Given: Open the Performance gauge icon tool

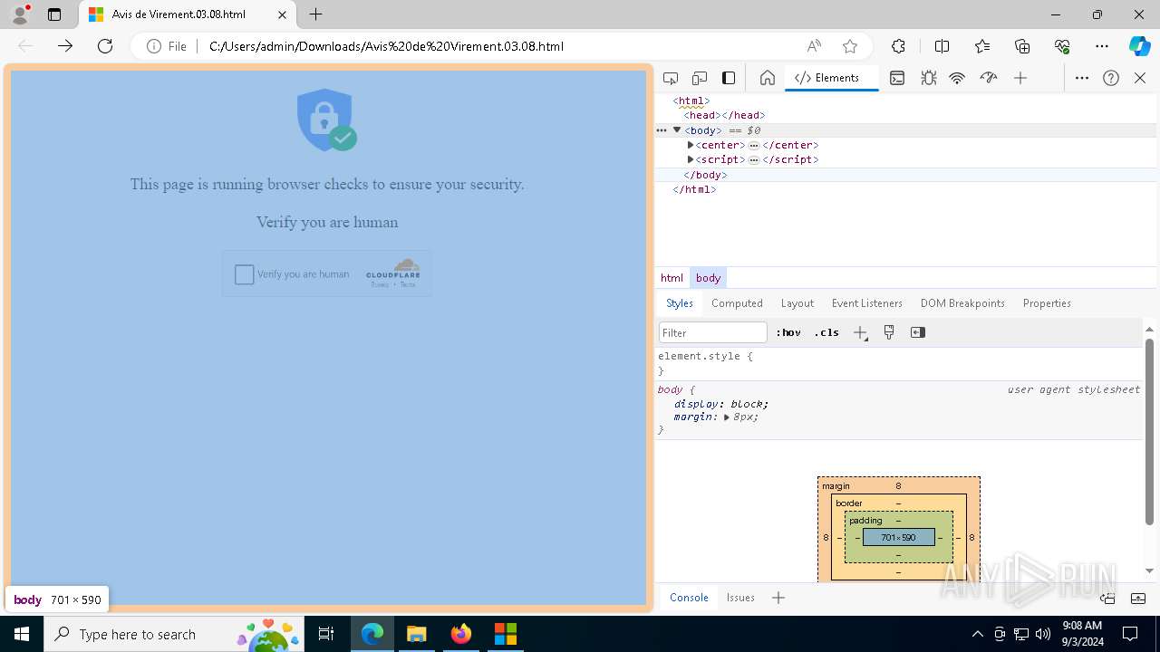Looking at the screenshot, I should pos(989,78).
